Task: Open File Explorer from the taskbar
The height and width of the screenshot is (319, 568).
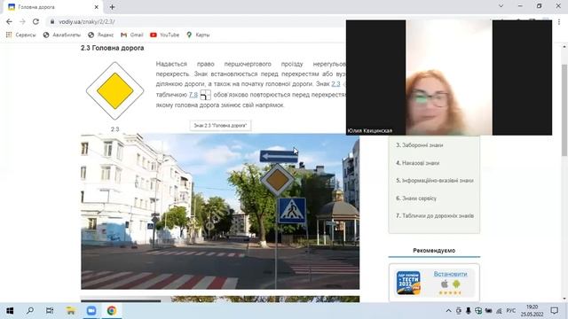Action: tap(70, 311)
